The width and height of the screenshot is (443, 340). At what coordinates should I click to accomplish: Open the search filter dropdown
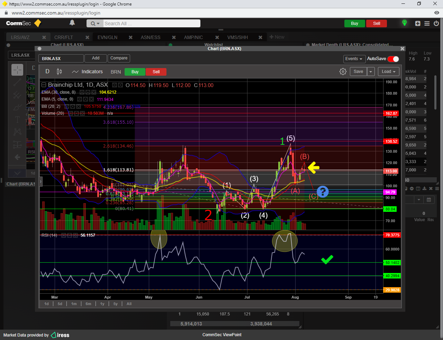[95, 23]
